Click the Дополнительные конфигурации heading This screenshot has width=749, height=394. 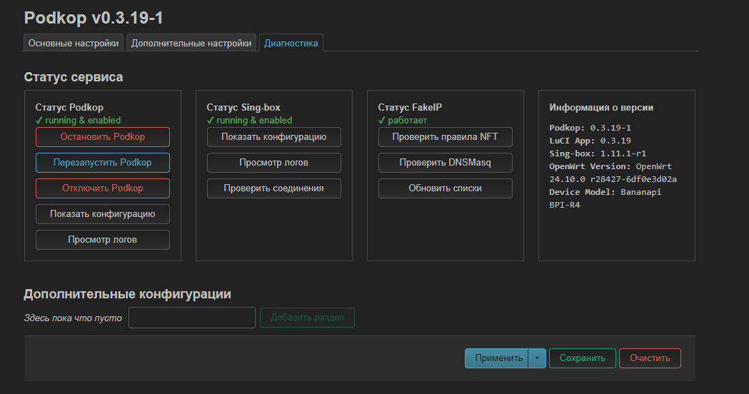(128, 293)
